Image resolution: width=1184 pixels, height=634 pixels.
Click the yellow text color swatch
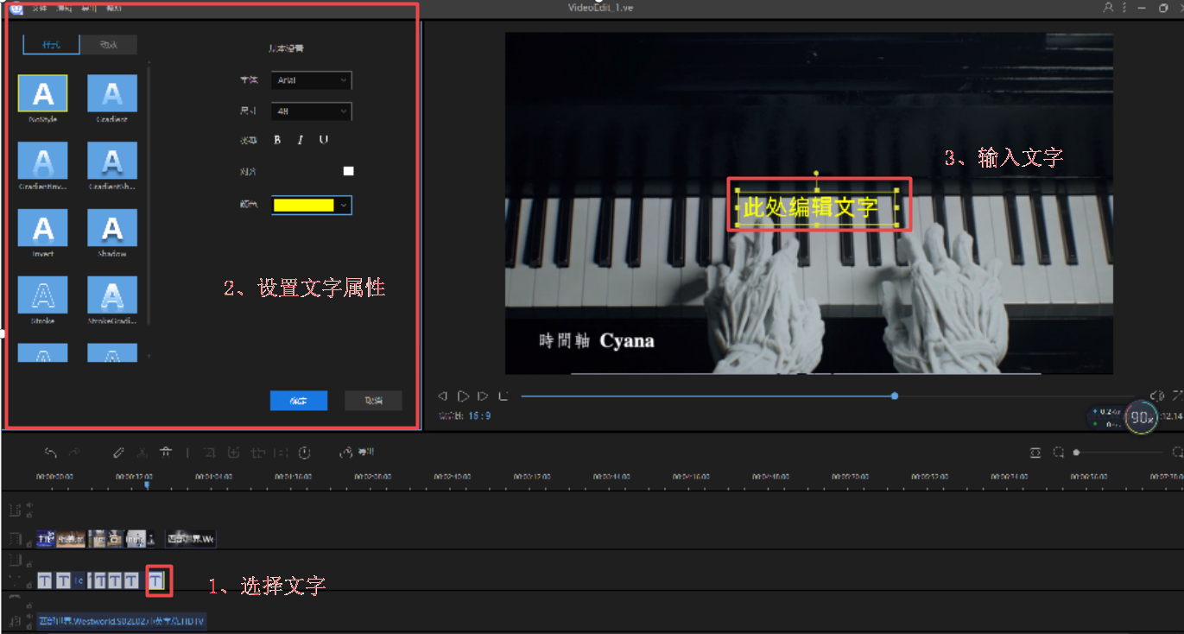point(303,206)
